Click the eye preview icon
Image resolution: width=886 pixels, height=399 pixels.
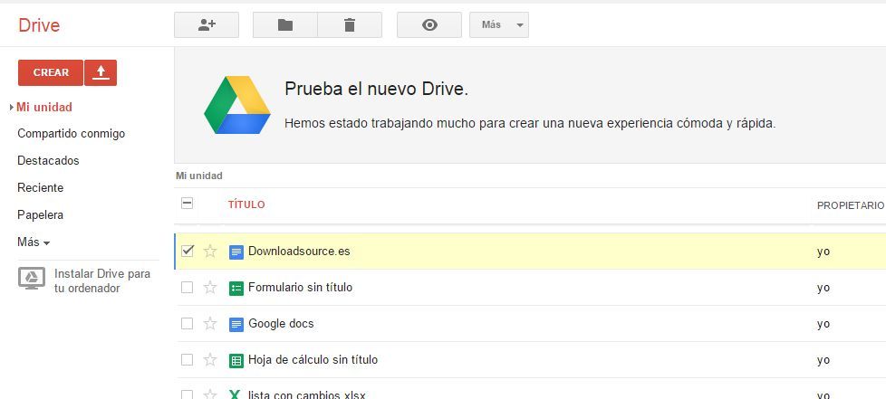pyautogui.click(x=429, y=24)
